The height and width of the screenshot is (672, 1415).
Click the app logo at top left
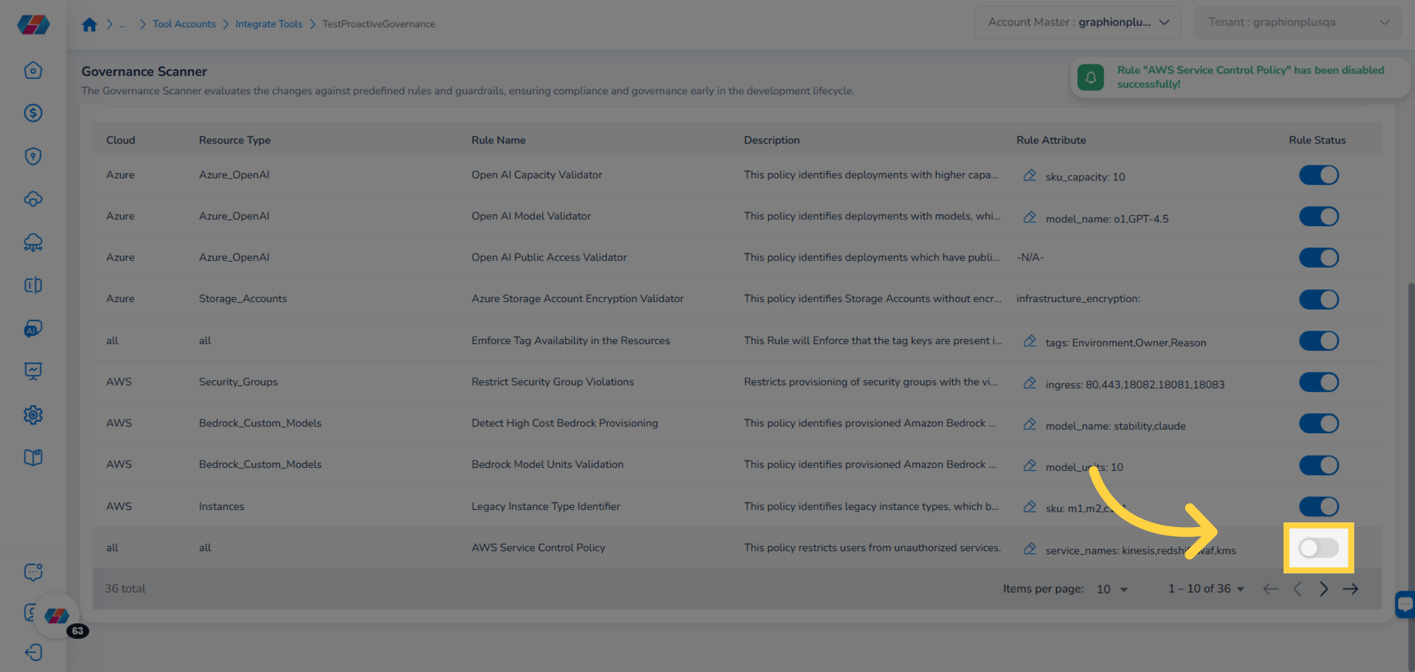tap(33, 24)
